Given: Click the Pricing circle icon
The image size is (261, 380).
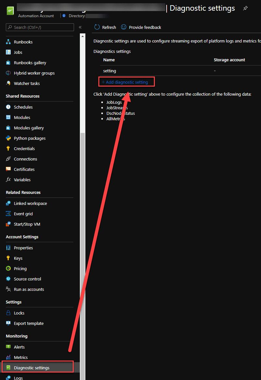Looking at the screenshot, I should coord(8,268).
